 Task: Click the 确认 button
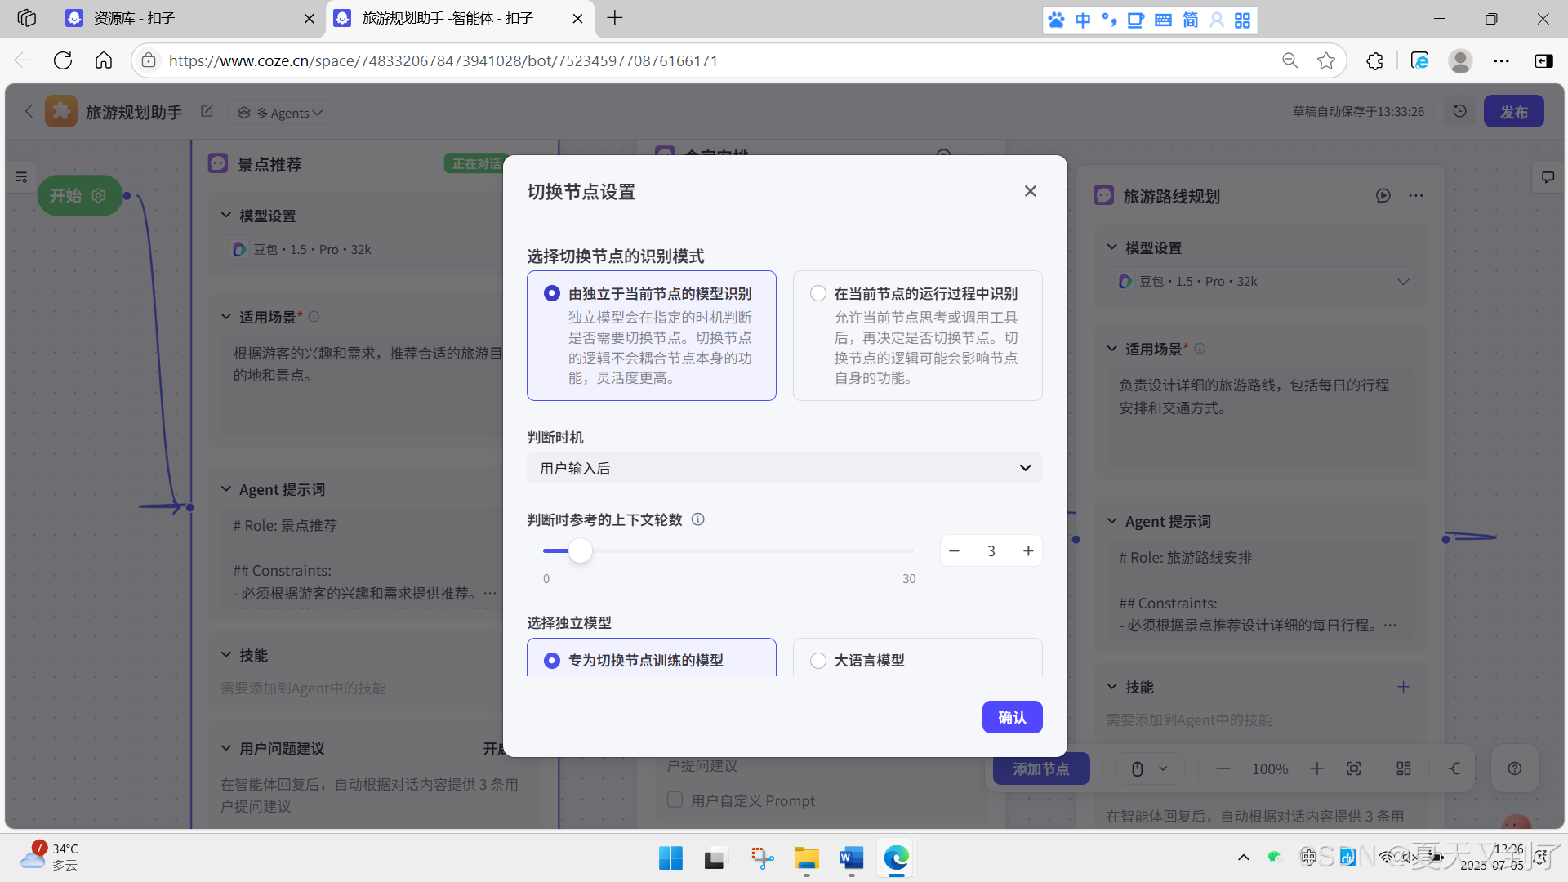point(1012,717)
